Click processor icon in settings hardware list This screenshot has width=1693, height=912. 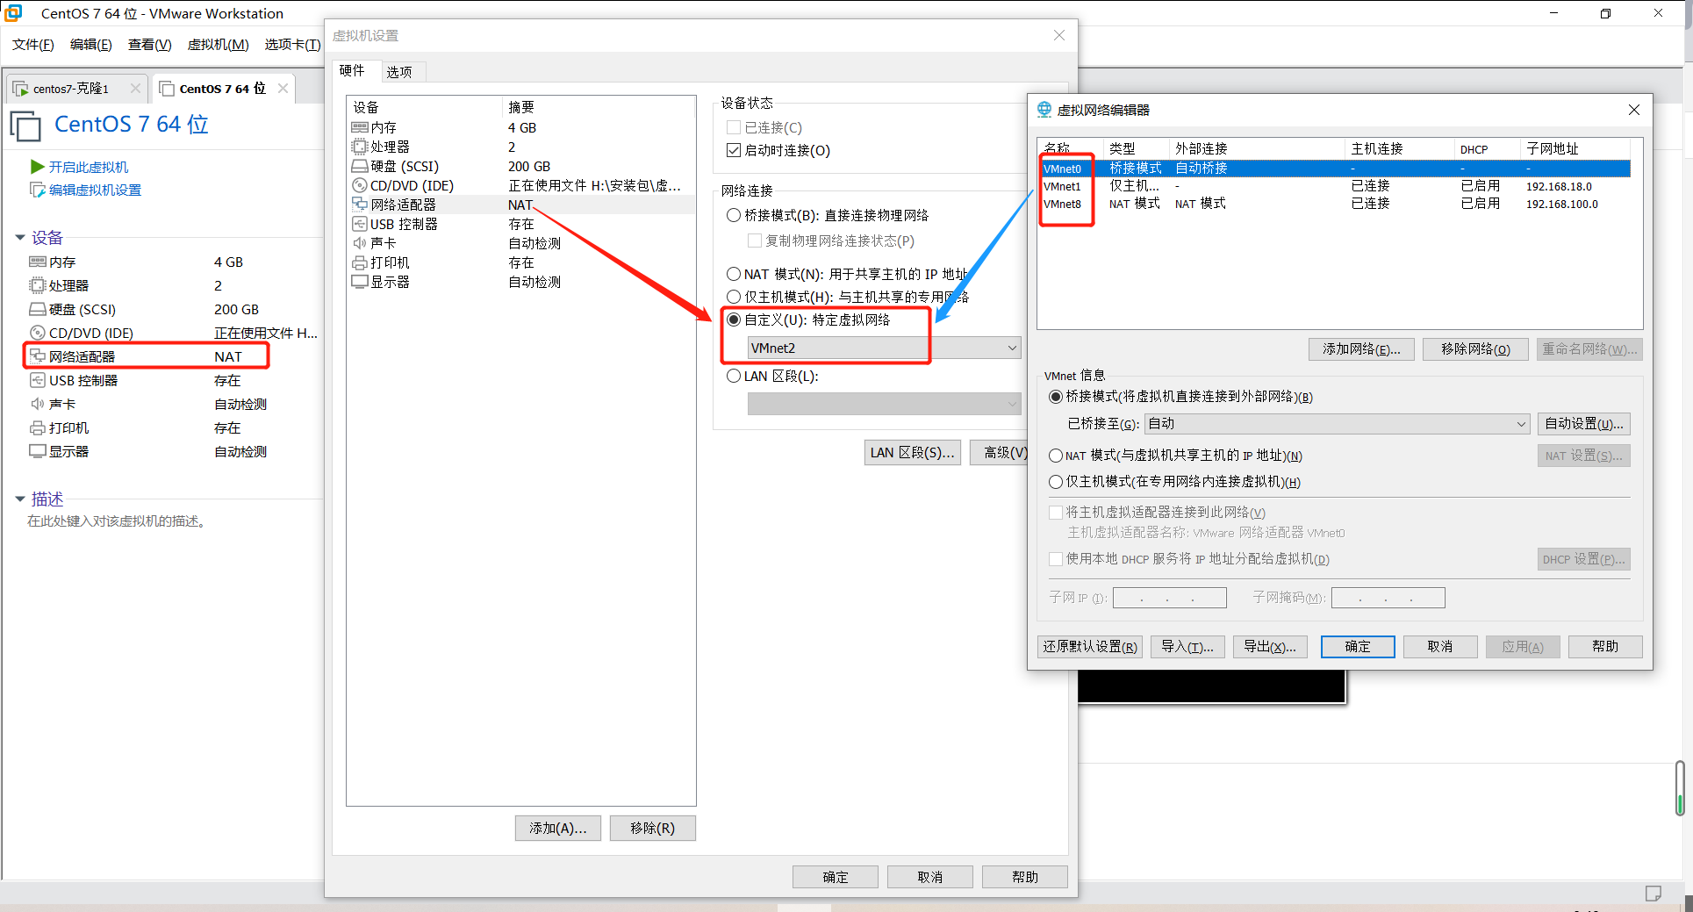[360, 147]
